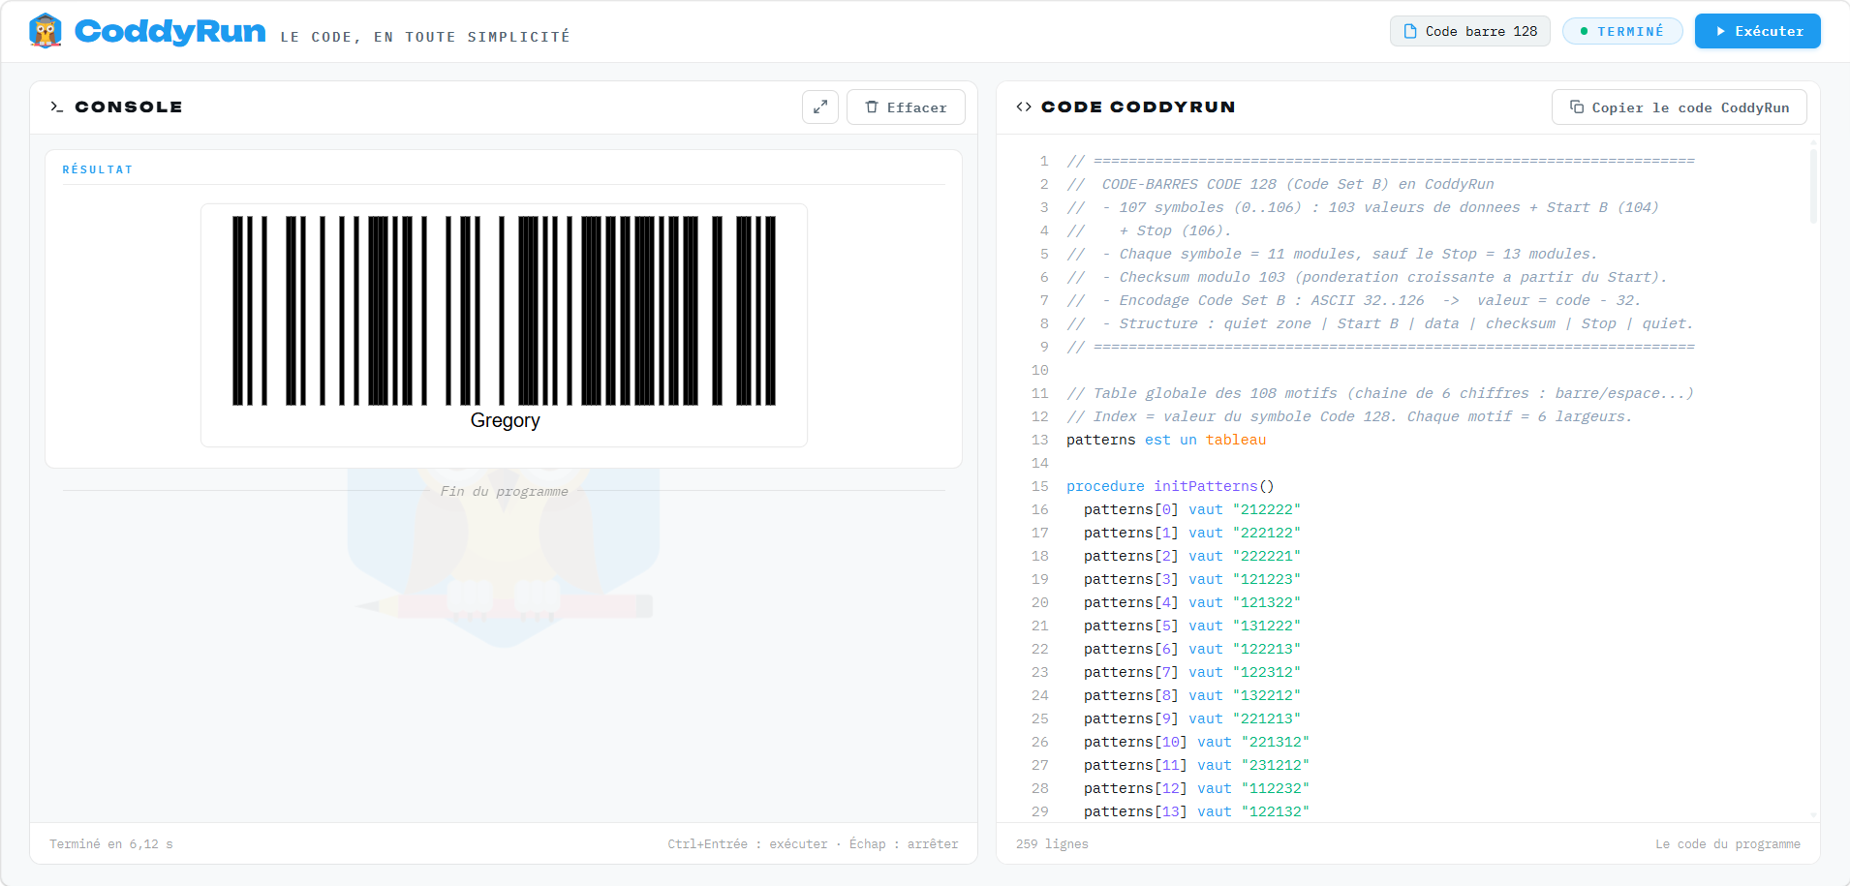Click the line patterns[2] vaut "222221"

point(1191,556)
